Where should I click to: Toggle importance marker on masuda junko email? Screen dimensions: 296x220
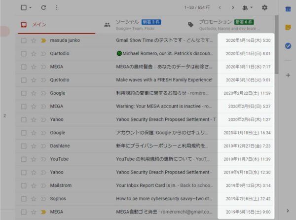[x=43, y=40]
